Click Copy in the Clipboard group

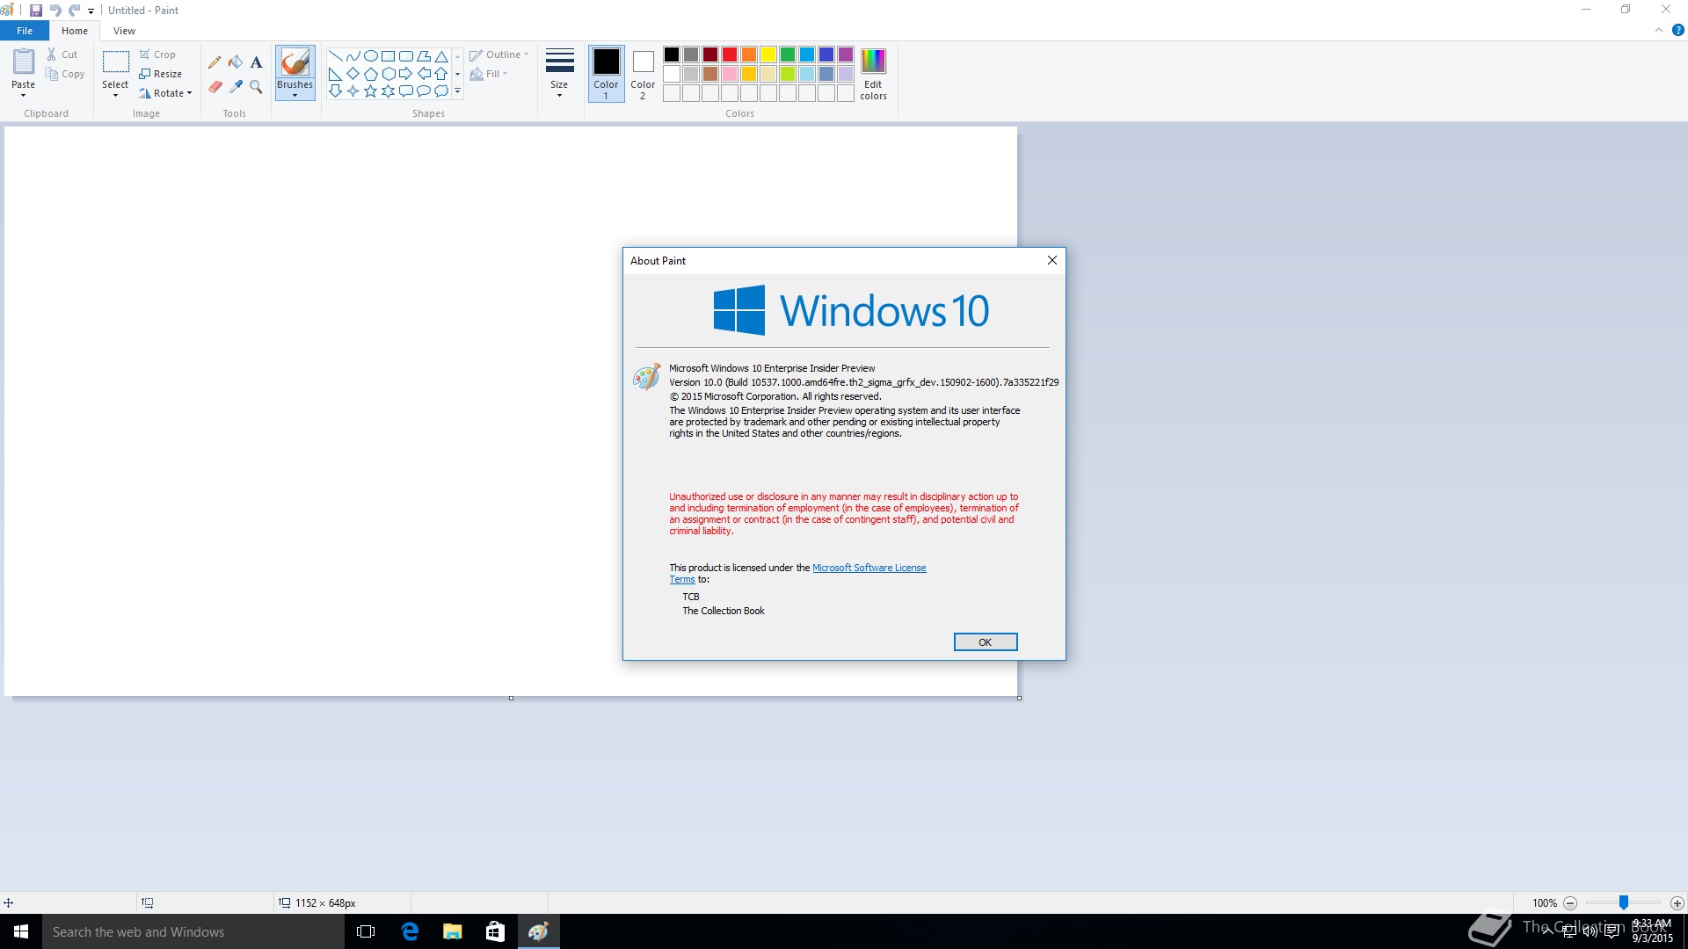tap(65, 74)
